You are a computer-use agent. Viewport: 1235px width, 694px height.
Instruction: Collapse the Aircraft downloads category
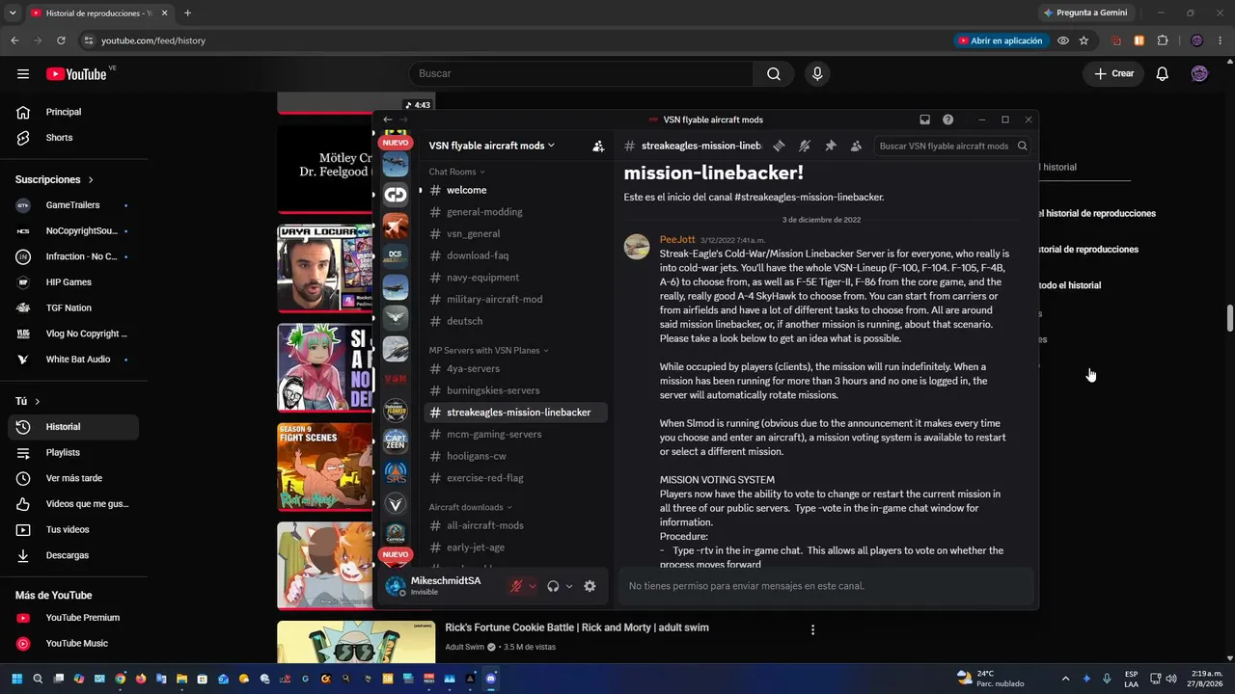[470, 507]
